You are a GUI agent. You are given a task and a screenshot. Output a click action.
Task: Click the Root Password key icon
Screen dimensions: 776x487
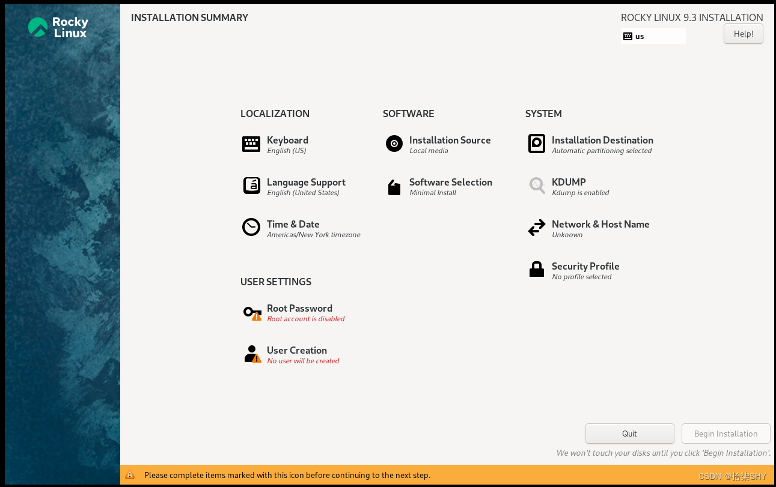pos(252,312)
